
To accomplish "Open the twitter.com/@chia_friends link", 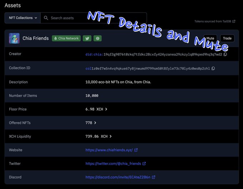I will point(113,164).
